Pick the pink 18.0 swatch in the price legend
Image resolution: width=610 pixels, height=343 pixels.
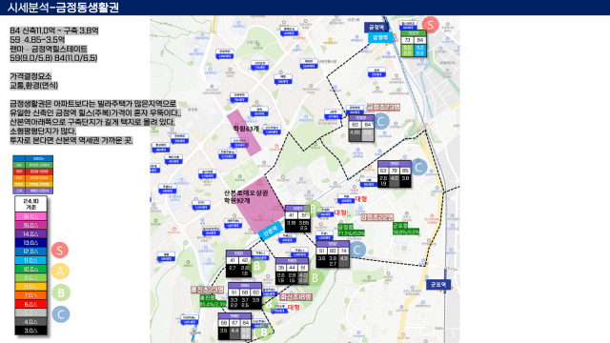click(30, 216)
